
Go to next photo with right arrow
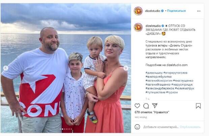tap(126, 68)
